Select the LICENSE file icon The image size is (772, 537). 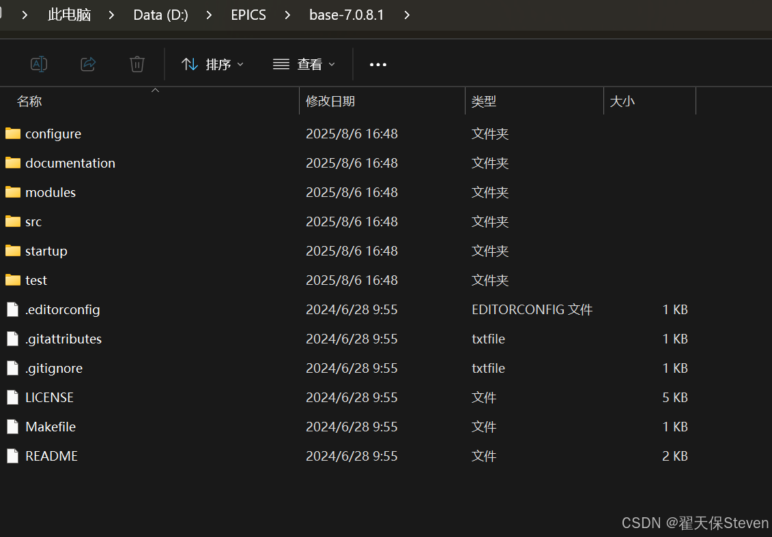click(12, 397)
